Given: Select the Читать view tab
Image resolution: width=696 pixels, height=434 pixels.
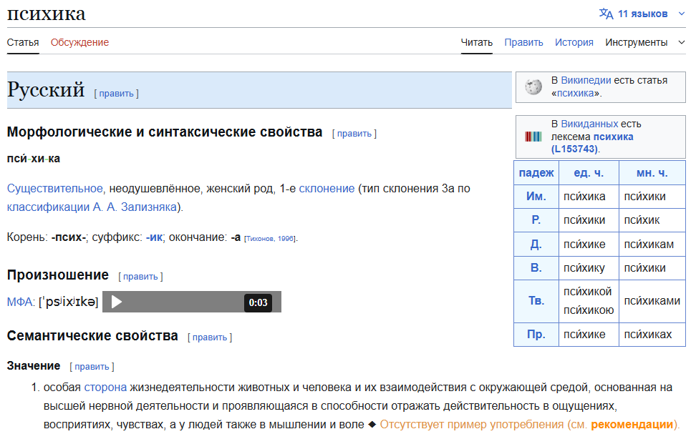Looking at the screenshot, I should point(477,42).
